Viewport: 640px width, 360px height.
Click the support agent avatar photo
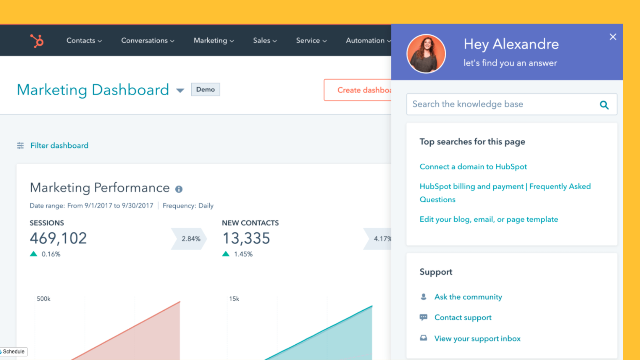[426, 54]
